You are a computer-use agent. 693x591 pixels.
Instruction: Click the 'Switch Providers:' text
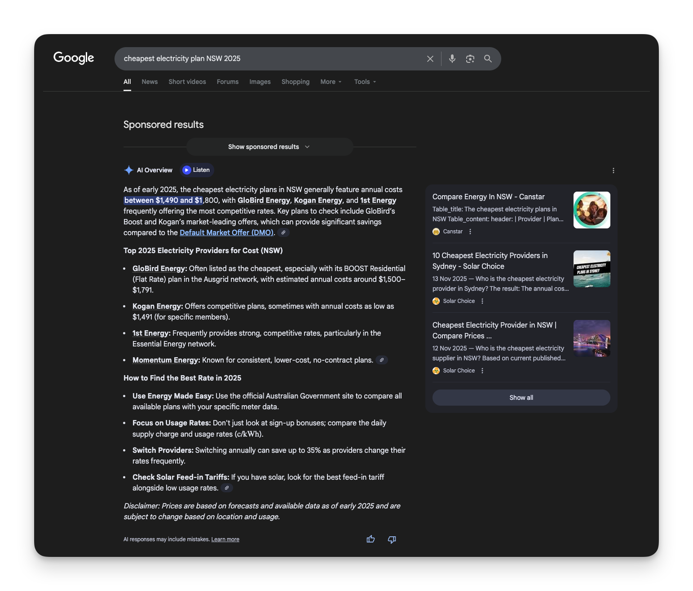click(163, 450)
